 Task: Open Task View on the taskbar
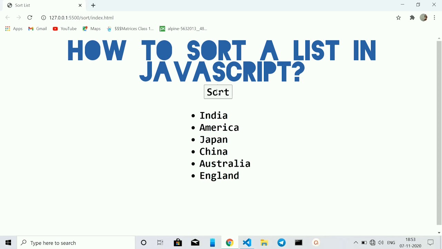160,243
